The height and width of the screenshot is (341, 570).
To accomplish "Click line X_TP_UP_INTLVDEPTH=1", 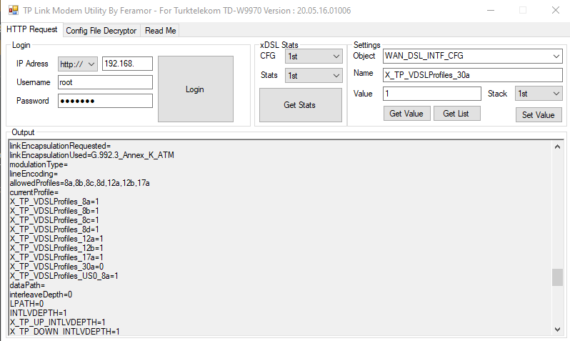I will pos(57,322).
